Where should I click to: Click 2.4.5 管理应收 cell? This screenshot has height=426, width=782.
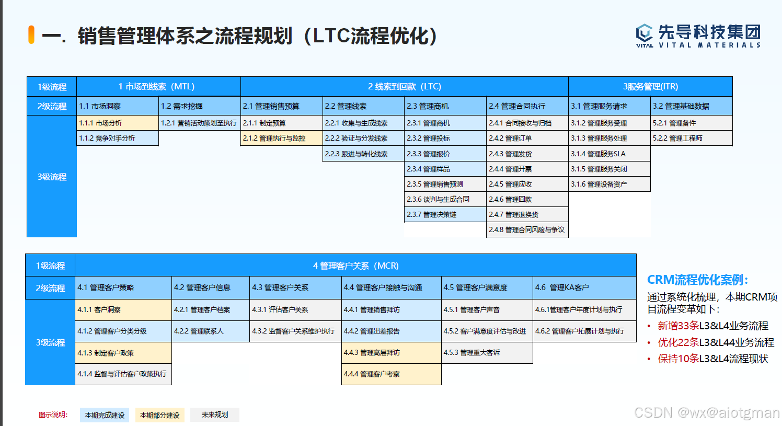click(527, 184)
